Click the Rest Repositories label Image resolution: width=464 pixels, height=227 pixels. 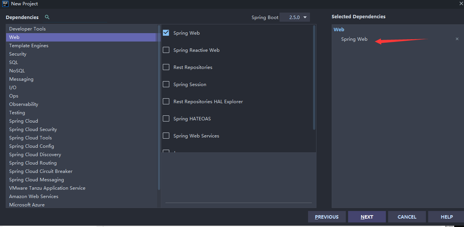pyautogui.click(x=193, y=67)
